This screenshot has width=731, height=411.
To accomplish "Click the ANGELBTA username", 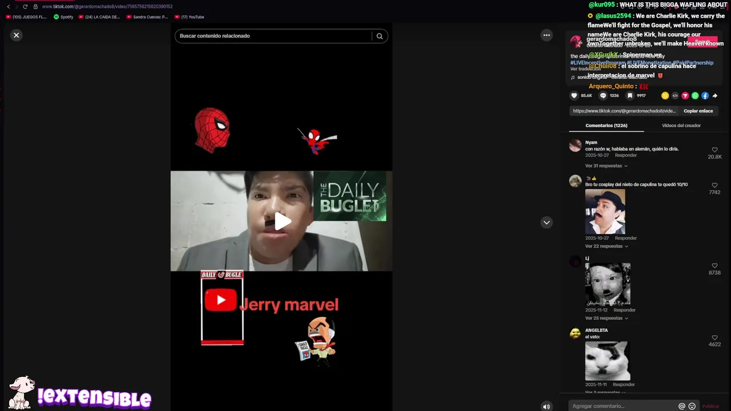I will point(596,331).
